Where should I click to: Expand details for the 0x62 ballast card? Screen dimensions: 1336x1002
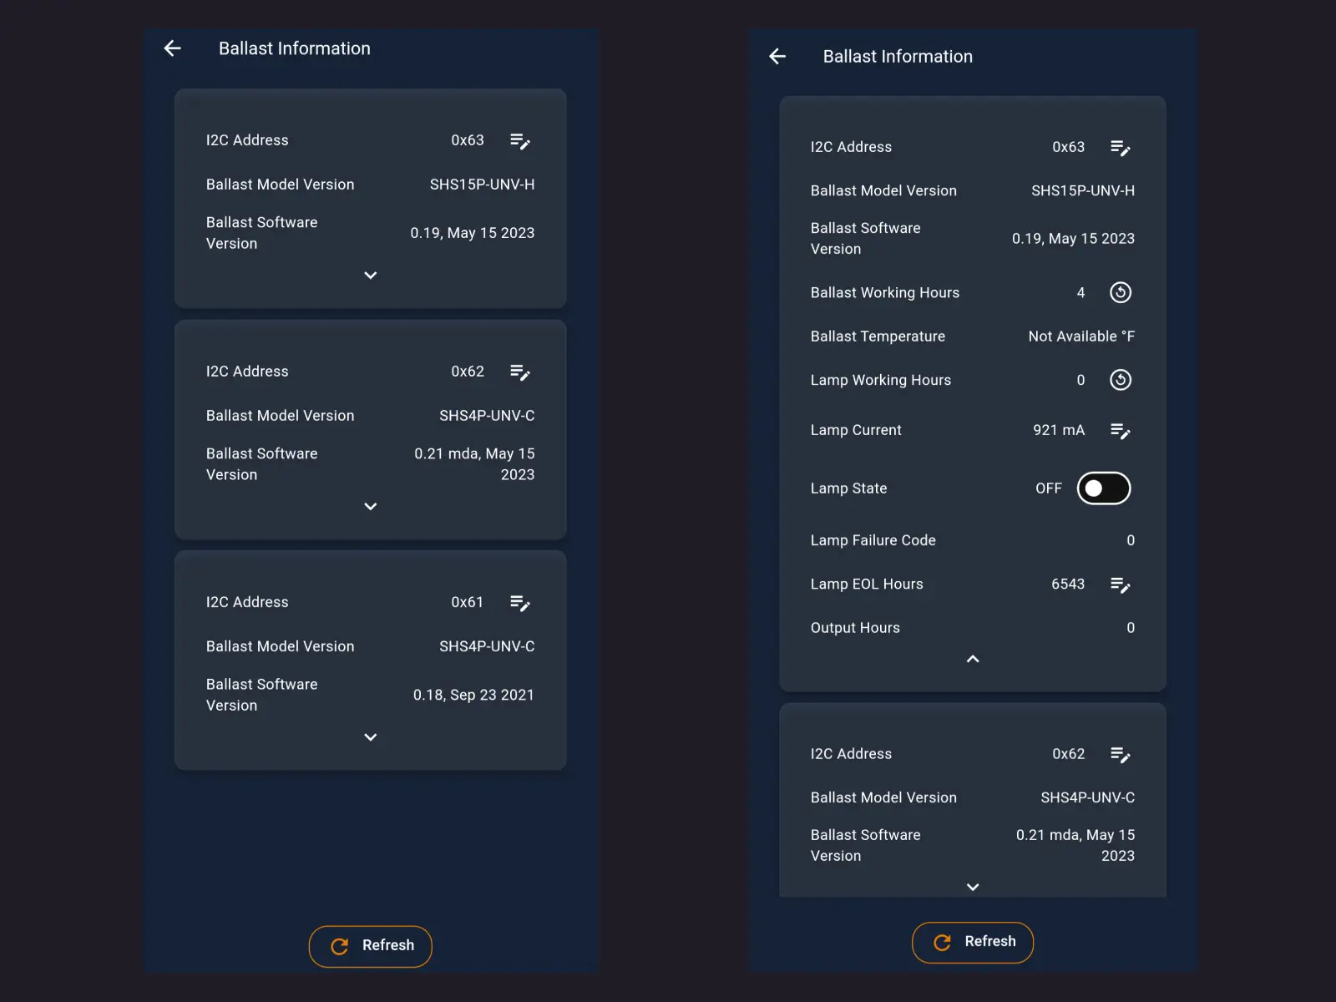coord(370,507)
